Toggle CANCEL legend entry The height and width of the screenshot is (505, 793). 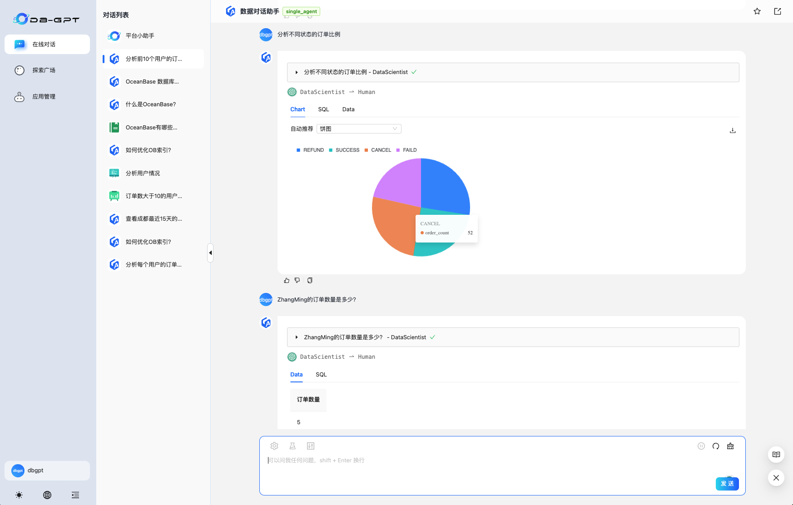pos(378,150)
